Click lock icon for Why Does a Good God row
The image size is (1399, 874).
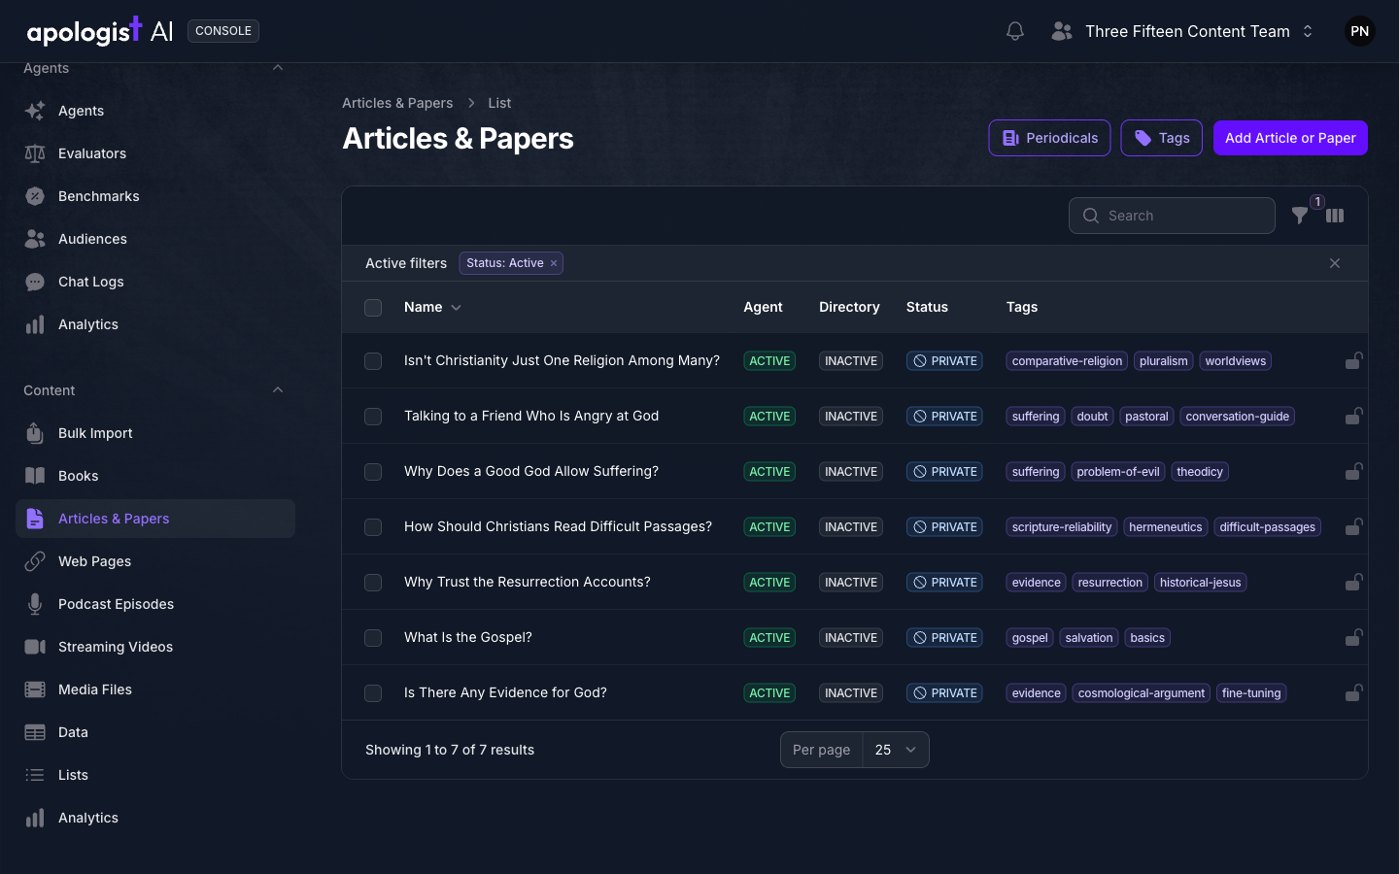coord(1353,471)
